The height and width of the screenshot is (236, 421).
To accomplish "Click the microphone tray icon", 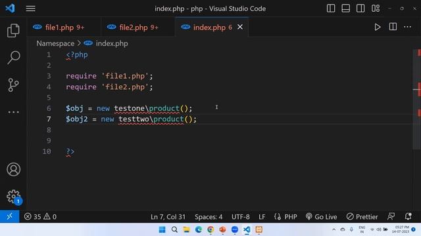I will [351, 229].
